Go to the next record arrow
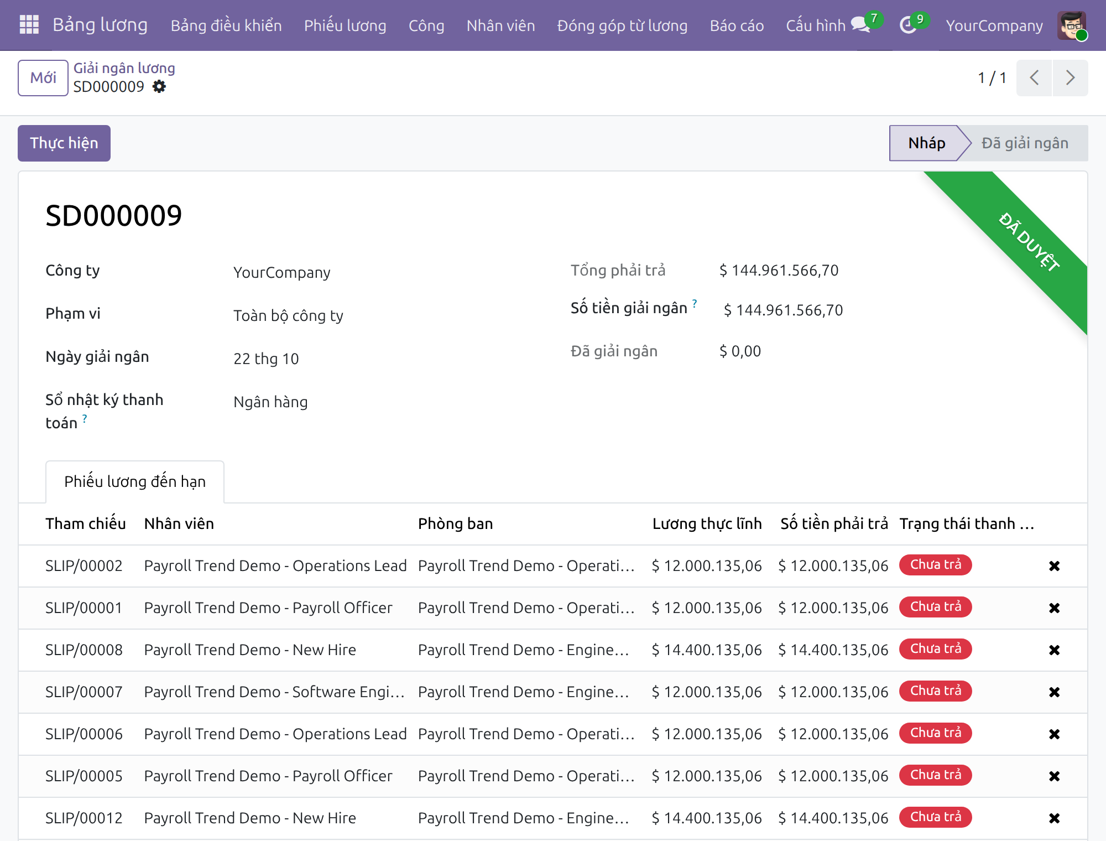 1070,78
